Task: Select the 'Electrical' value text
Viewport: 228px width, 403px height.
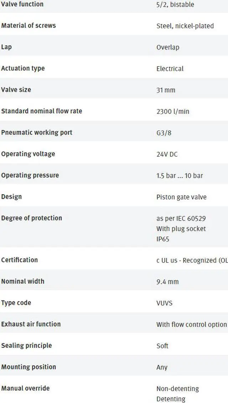Action: coord(170,69)
